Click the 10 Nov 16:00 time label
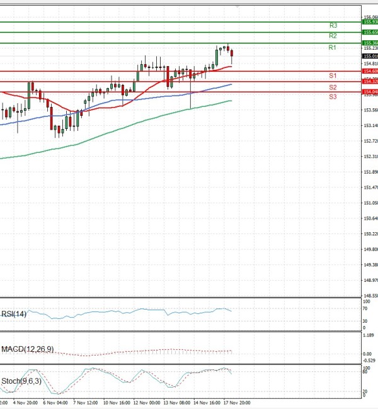378x409 pixels. click(x=116, y=401)
